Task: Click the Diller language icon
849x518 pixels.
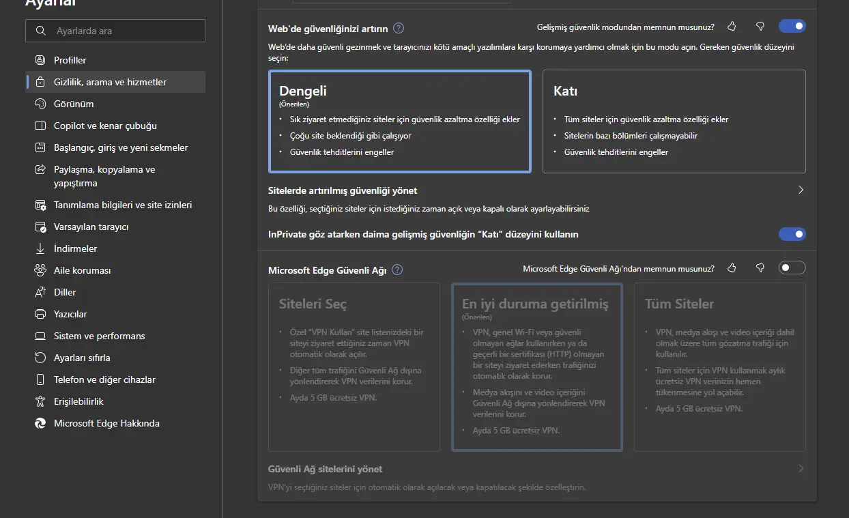Action: click(40, 292)
